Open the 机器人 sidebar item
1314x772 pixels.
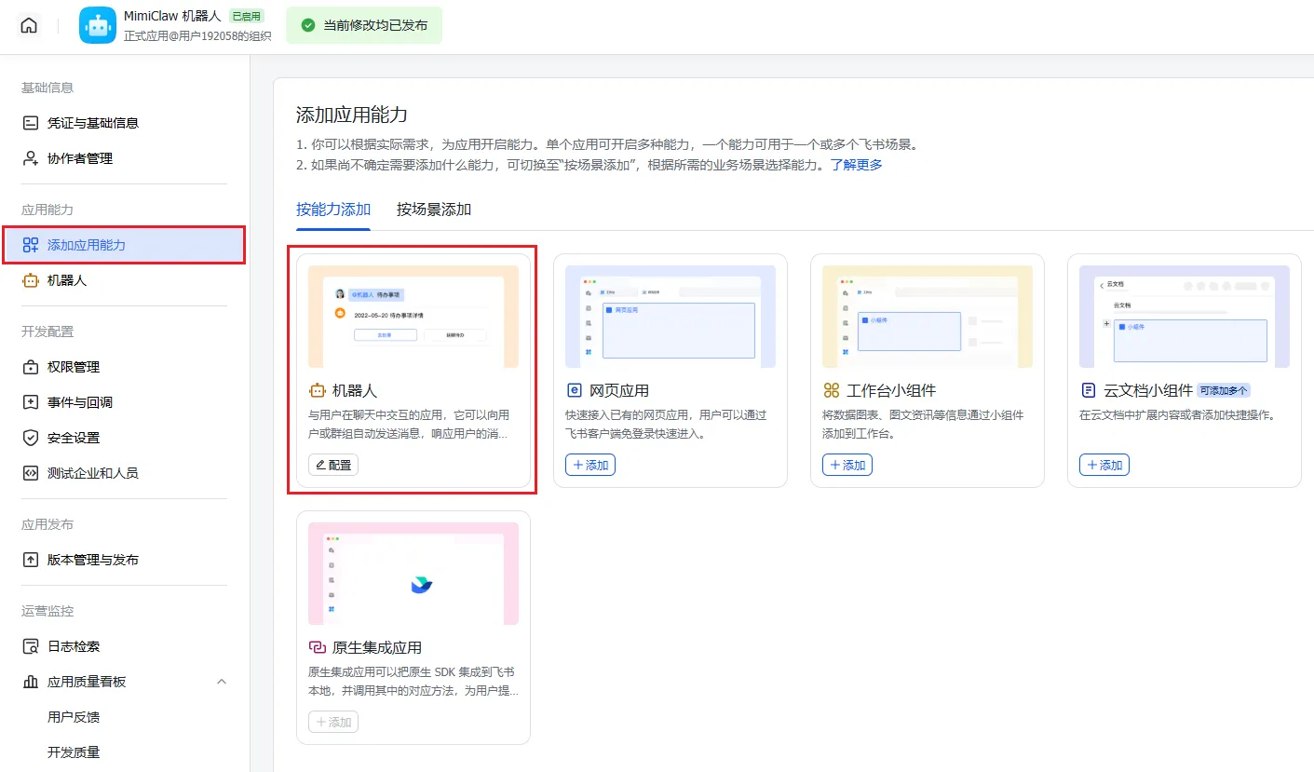[67, 280]
